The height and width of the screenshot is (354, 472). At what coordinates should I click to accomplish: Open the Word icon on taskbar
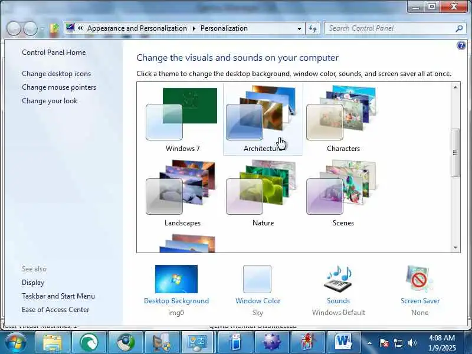(343, 343)
